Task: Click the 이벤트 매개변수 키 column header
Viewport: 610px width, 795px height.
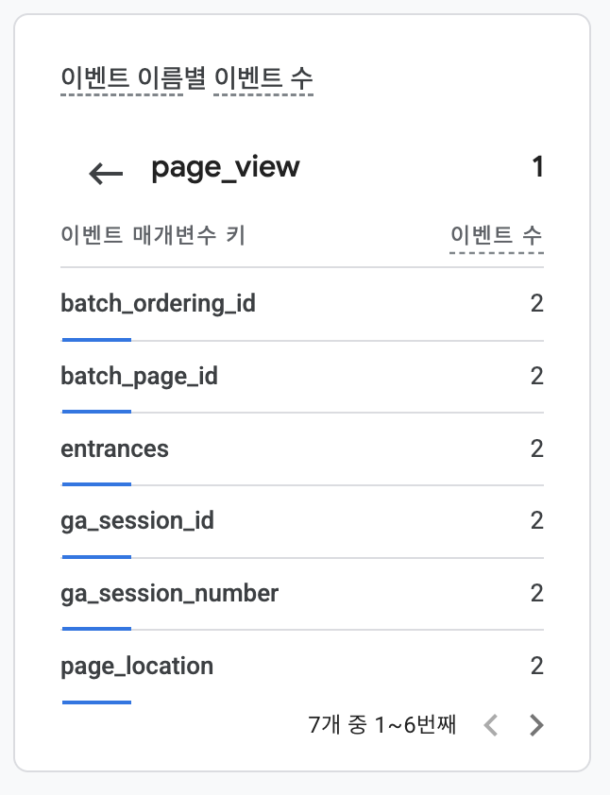Action: (153, 235)
